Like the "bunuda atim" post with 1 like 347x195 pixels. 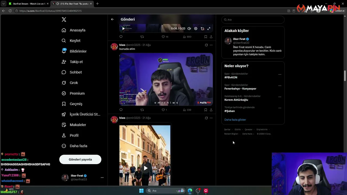click(x=164, y=110)
